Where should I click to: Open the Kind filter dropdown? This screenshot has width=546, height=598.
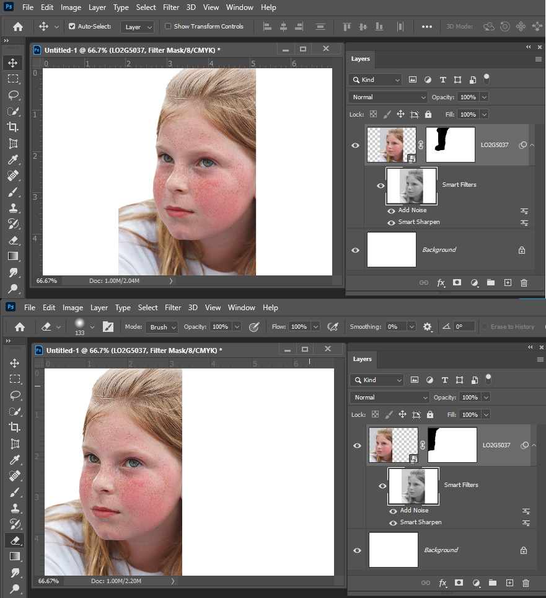click(x=374, y=79)
